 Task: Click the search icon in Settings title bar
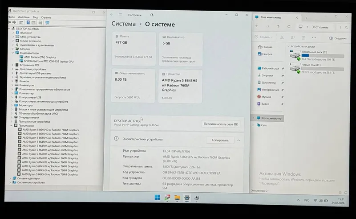coord(152,15)
